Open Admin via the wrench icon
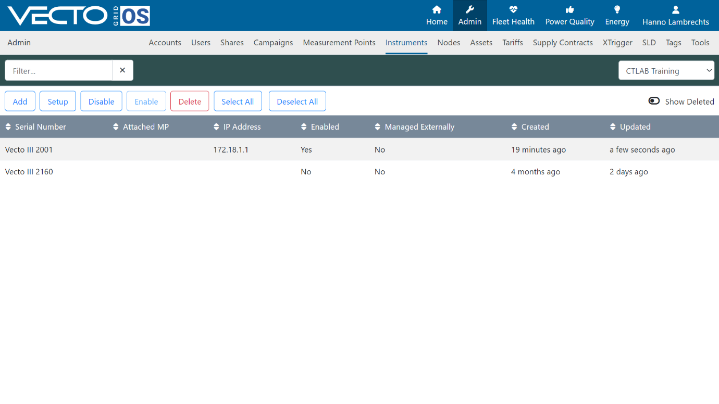Image resolution: width=719 pixels, height=404 pixels. (x=469, y=9)
